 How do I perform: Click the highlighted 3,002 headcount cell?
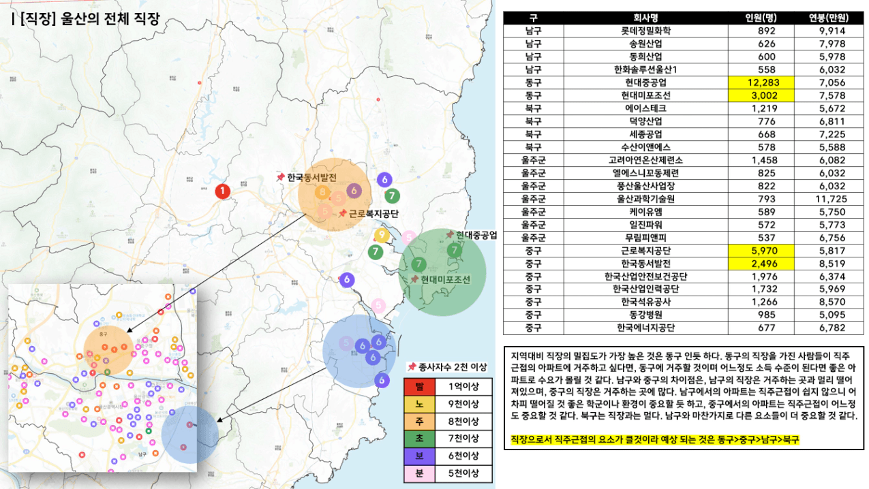tap(761, 96)
